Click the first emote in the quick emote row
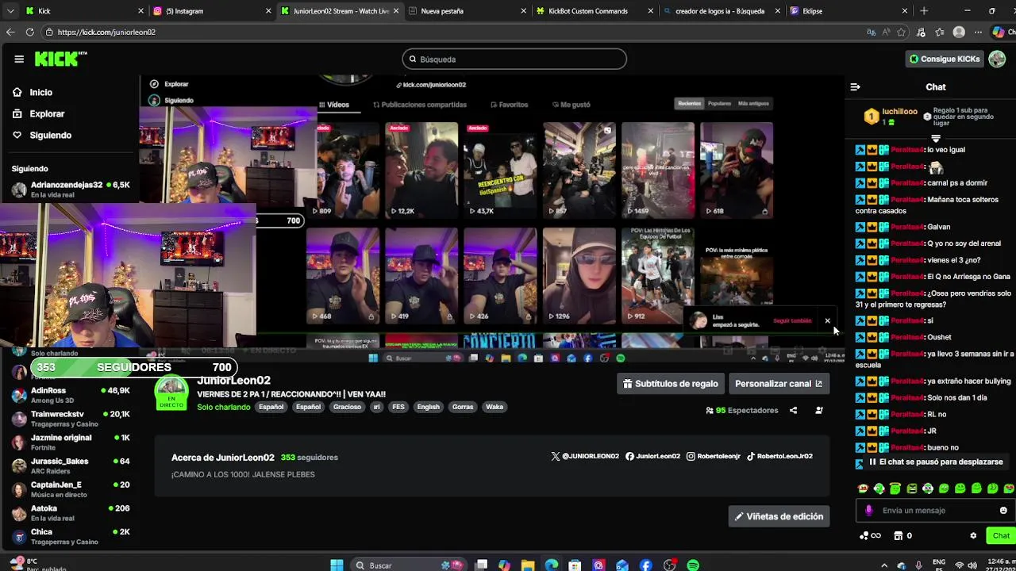The height and width of the screenshot is (571, 1016). pyautogui.click(x=863, y=489)
